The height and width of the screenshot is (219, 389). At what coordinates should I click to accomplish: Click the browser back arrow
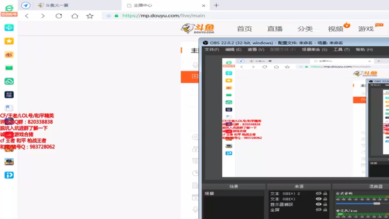pos(27,16)
